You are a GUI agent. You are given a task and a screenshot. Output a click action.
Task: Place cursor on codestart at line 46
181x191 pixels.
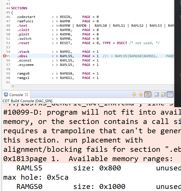click(26, 17)
